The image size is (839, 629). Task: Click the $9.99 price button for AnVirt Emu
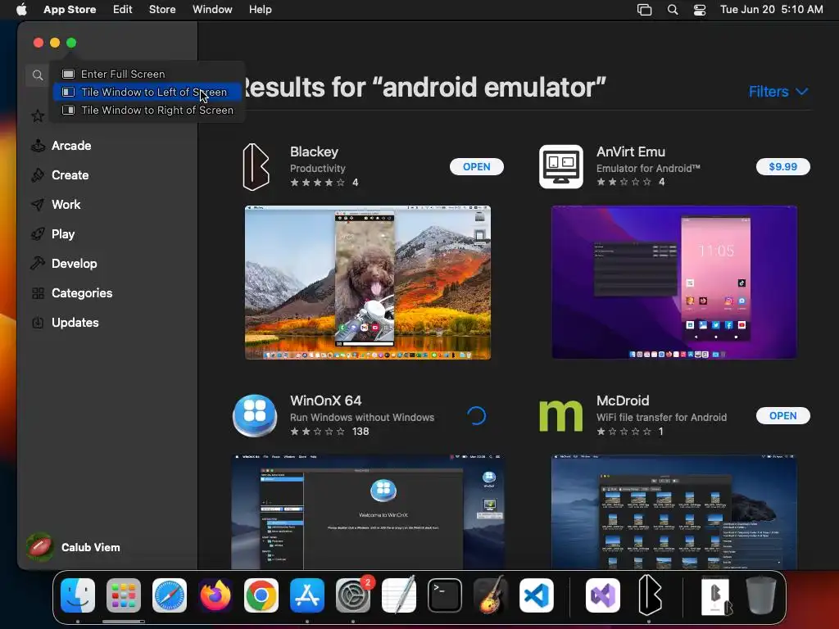pyautogui.click(x=782, y=167)
